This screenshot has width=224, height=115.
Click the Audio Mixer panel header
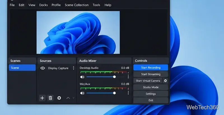(104, 61)
